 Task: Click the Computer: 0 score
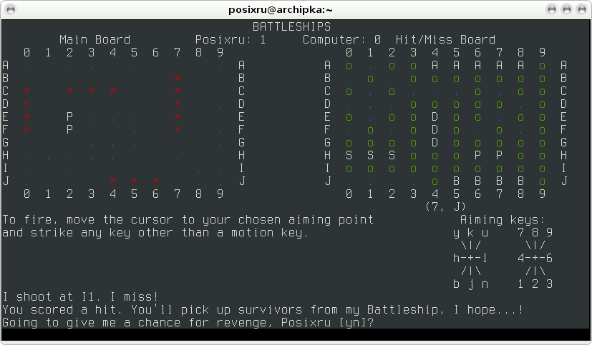coord(341,39)
